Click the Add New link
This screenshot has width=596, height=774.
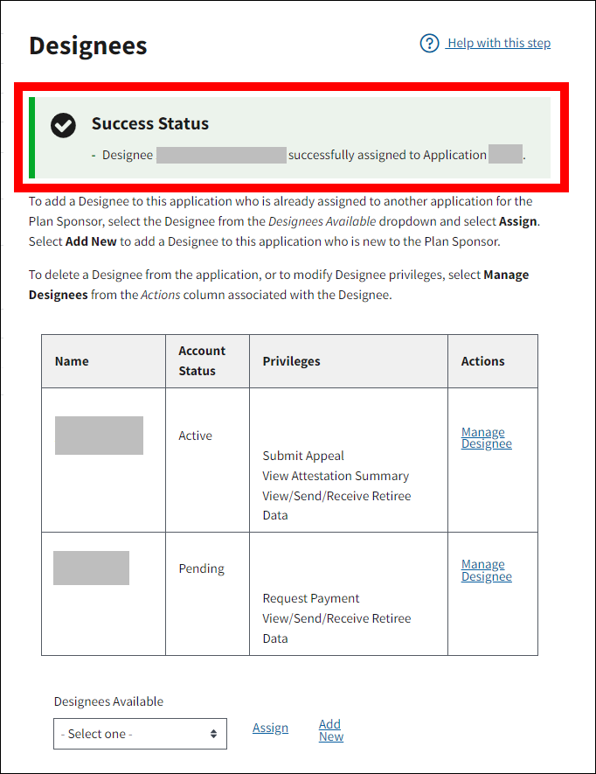tap(330, 730)
